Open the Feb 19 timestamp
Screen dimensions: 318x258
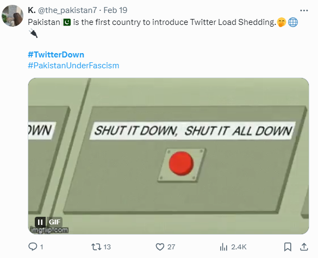115,10
